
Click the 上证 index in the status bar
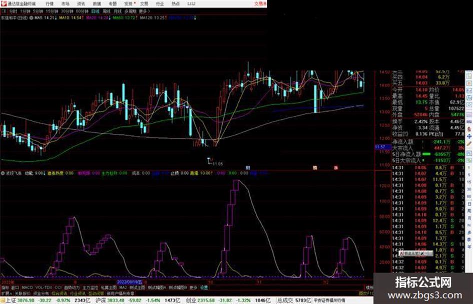[x=11, y=301]
